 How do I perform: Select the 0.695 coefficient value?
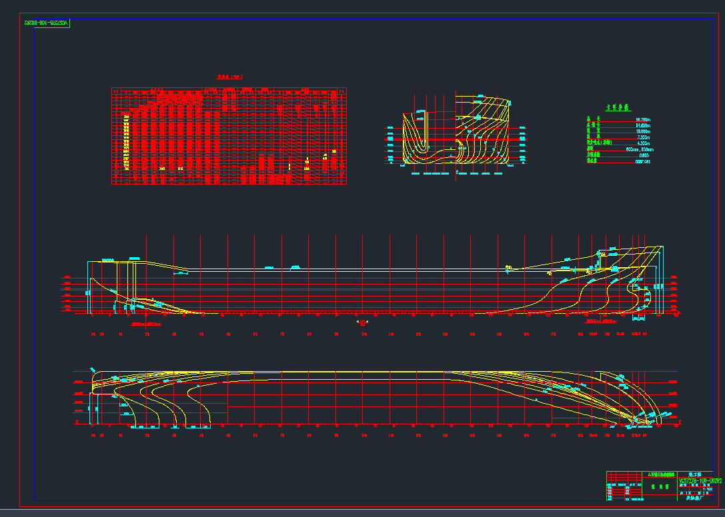(x=644, y=155)
